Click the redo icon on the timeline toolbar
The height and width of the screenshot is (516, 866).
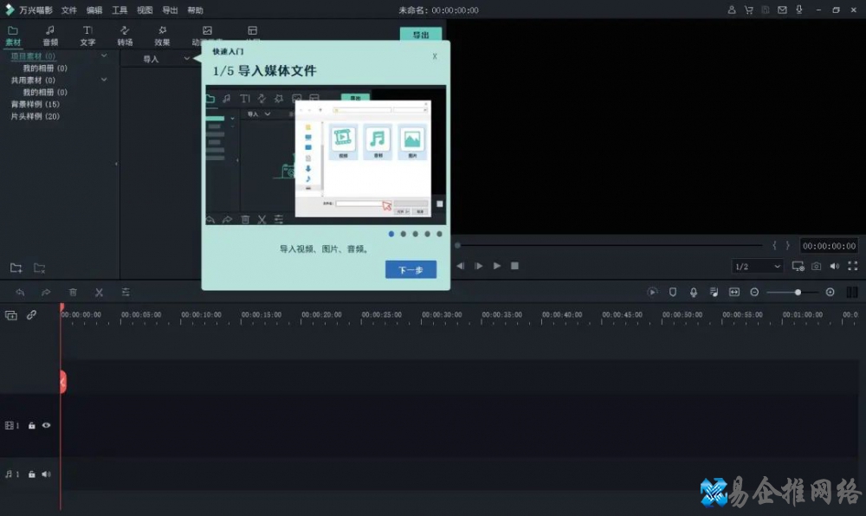(46, 293)
